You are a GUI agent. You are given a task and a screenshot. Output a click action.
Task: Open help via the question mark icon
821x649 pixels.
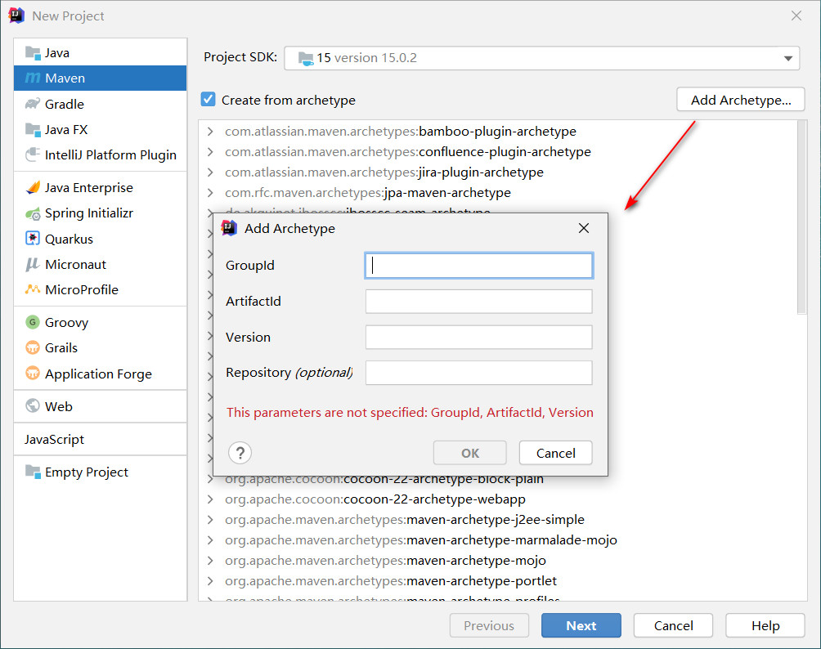click(240, 453)
